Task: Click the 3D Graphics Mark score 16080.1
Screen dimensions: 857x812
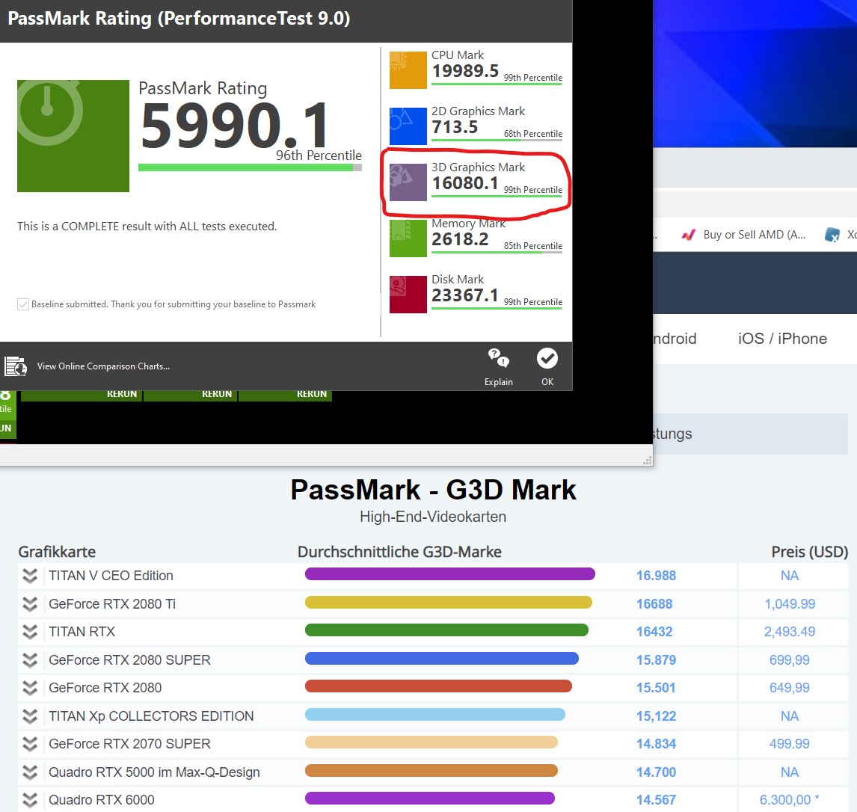Action: coord(465,183)
